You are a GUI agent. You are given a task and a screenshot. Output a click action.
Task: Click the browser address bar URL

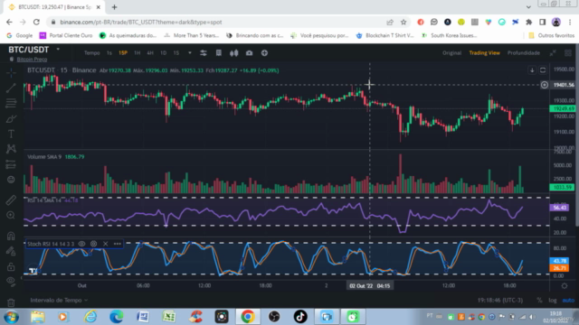tap(141, 22)
